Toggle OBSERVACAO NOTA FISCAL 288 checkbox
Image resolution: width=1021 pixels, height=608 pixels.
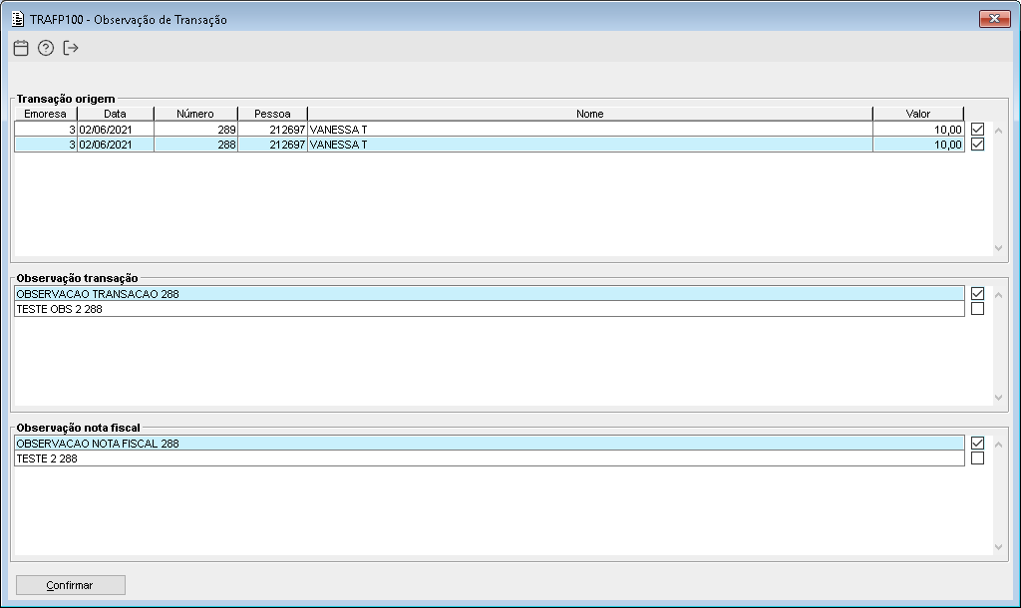click(x=977, y=444)
